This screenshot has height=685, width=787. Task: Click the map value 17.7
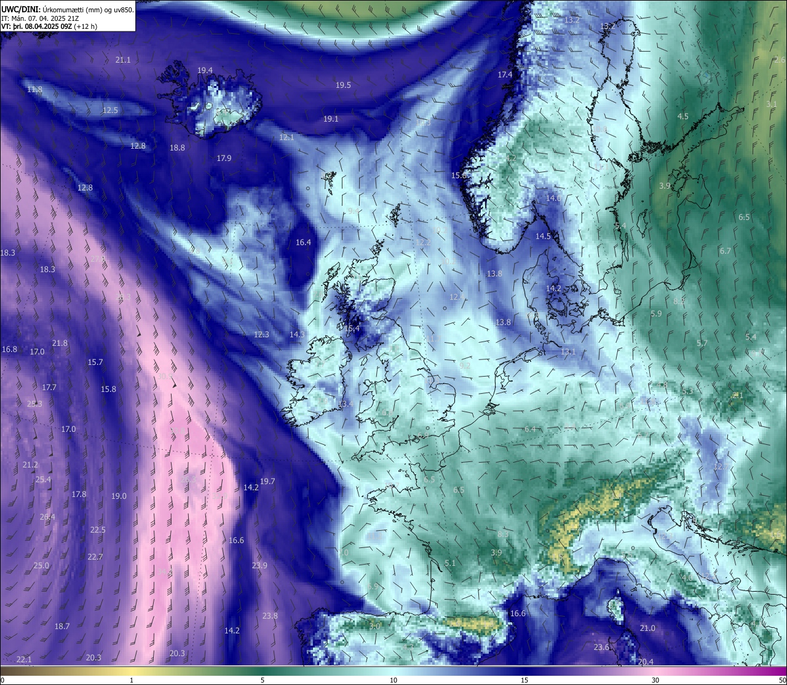[49, 388]
